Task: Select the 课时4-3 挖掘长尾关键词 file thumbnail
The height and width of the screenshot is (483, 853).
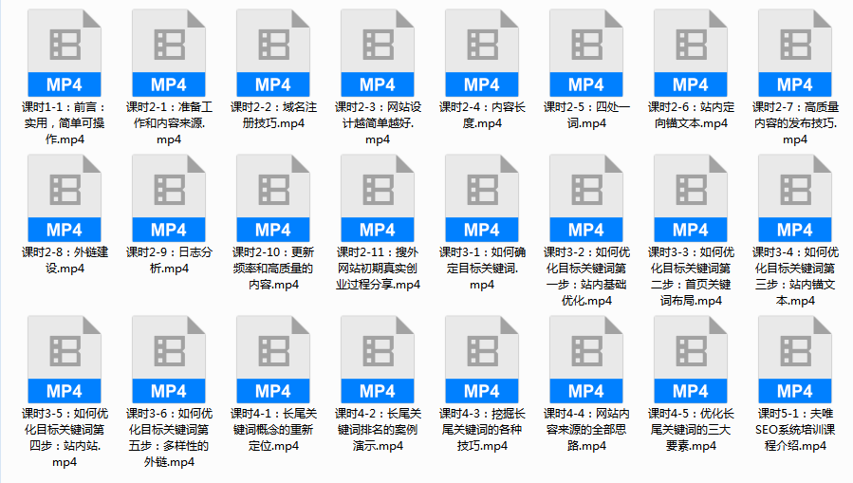Action: (482, 359)
